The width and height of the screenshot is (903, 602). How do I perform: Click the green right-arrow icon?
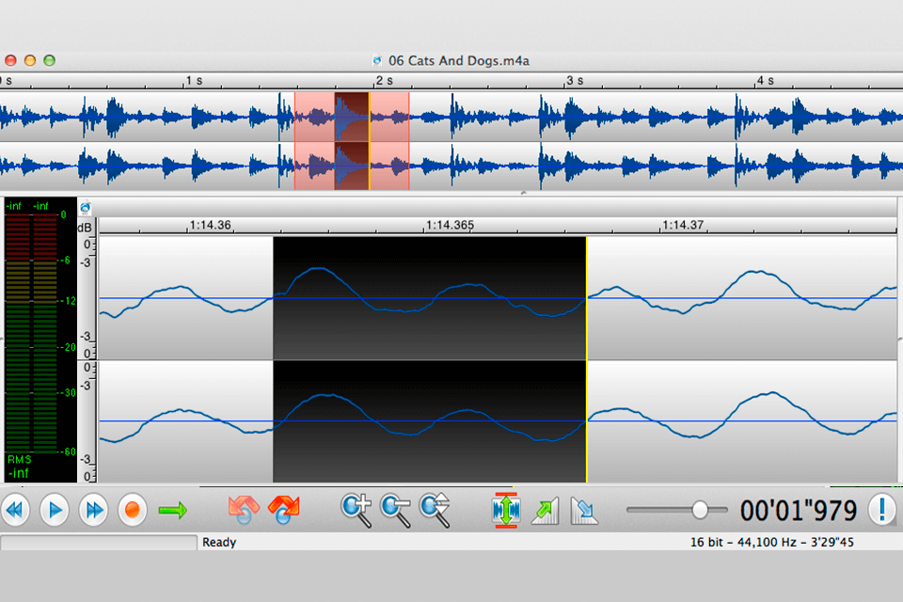point(173,510)
